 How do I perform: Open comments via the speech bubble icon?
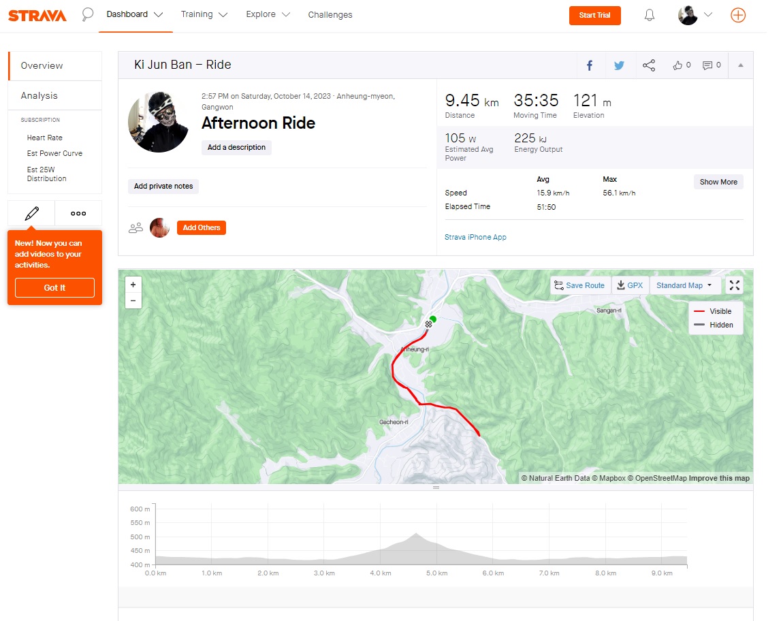tap(712, 65)
